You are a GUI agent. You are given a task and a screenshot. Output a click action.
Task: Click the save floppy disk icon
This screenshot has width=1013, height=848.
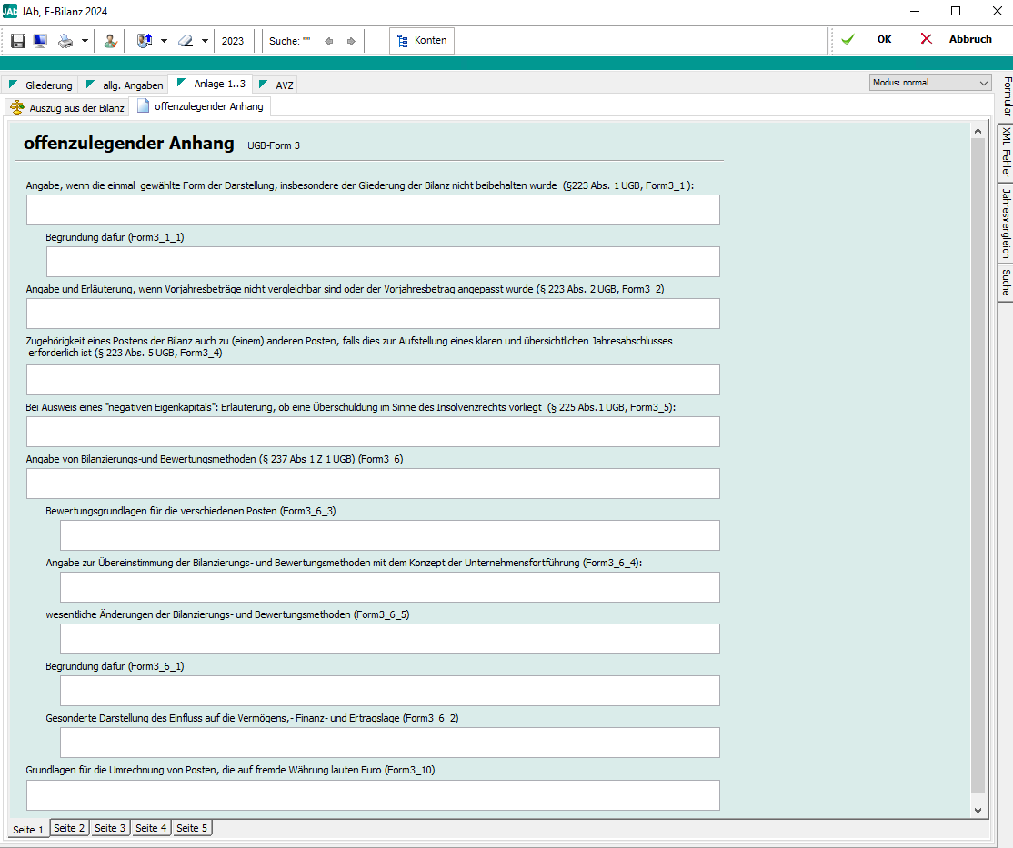(17, 41)
